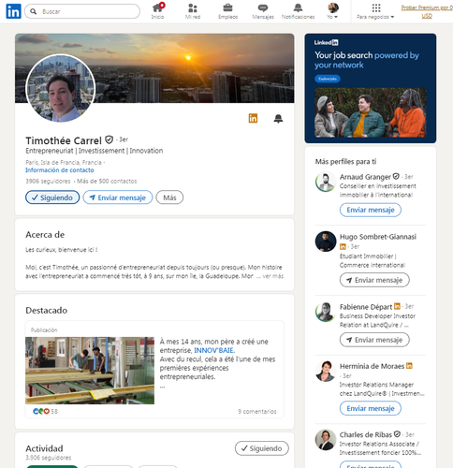Image resolution: width=453 pixels, height=468 pixels.
Task: Open Charles de Ribas's avatar
Action: tap(326, 440)
